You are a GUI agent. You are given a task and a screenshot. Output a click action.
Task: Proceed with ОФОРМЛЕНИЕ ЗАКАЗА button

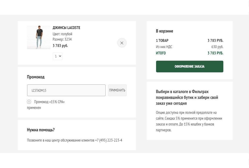(189, 67)
